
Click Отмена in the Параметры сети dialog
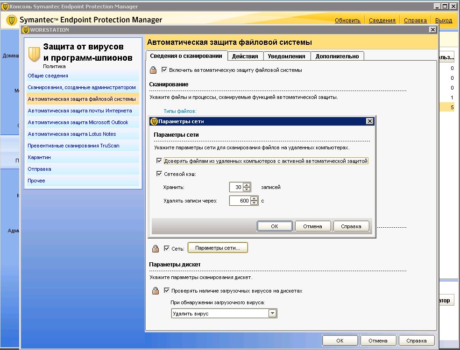(313, 226)
